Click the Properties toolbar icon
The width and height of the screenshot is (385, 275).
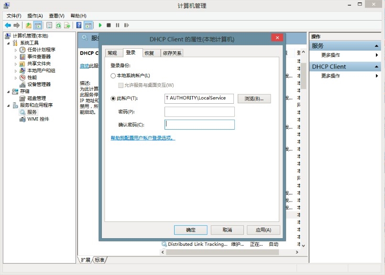[x=49, y=25]
